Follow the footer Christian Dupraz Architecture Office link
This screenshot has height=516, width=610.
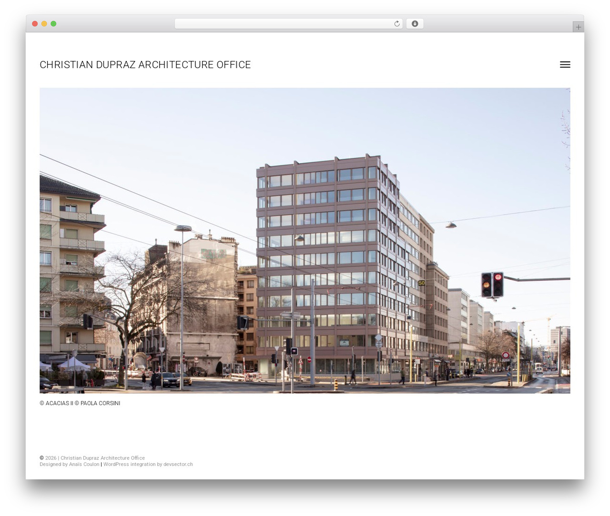102,458
